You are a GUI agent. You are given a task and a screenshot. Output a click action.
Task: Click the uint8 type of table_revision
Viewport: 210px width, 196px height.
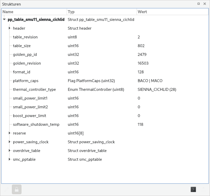click(72, 37)
